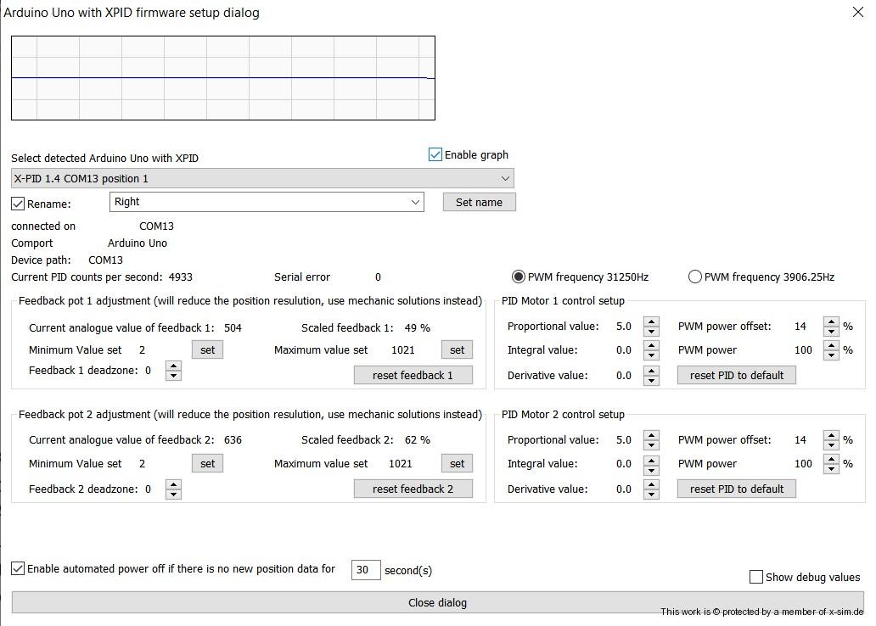Uncheck the Rename checkbox

tap(18, 204)
